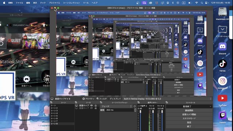Screen dimensions: 233x131
Task: Open the PS VR tile in Remote Play
Action: [7, 86]
